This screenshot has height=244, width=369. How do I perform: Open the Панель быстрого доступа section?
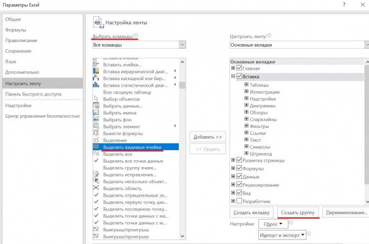click(x=33, y=94)
